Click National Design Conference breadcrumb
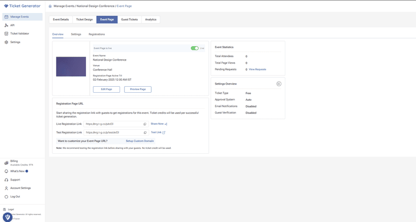 point(95,6)
